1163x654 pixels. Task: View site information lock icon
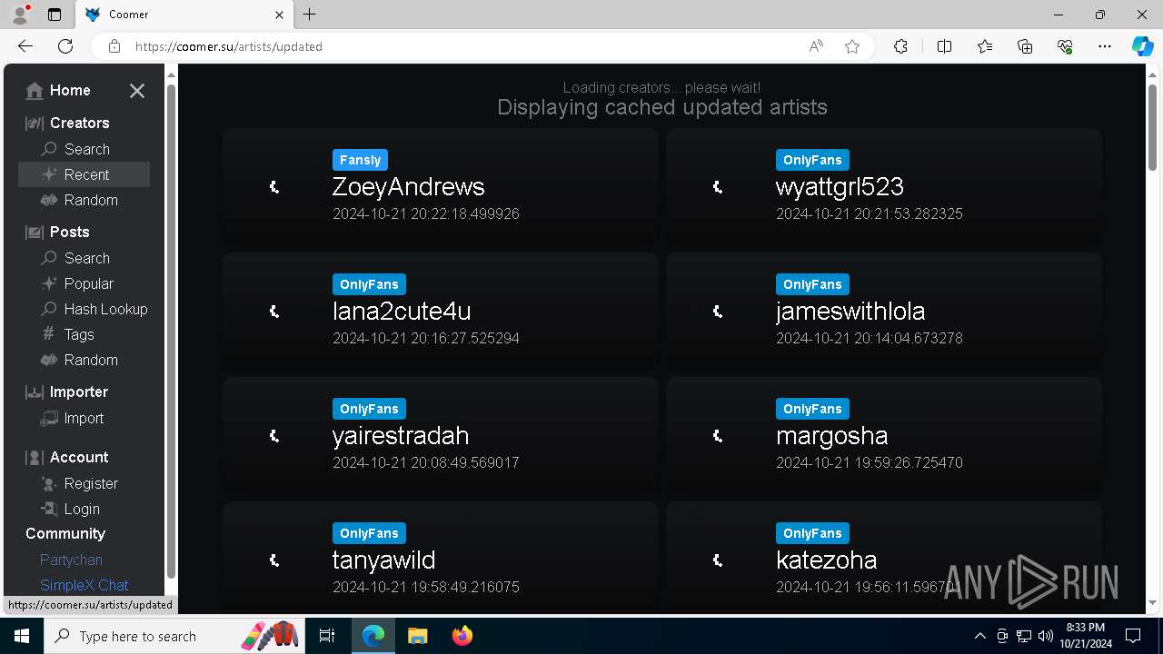pos(114,46)
